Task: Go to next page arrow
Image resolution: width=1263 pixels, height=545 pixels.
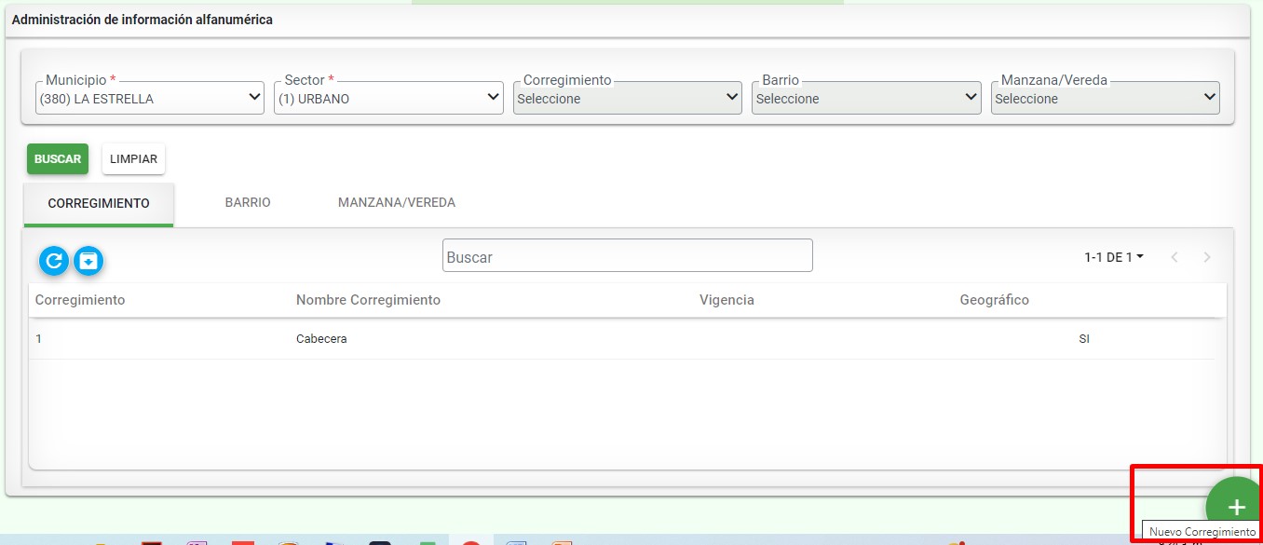Action: (1207, 257)
